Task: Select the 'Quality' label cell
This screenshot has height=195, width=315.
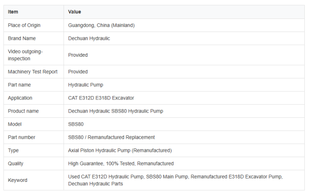Action: [34, 163]
